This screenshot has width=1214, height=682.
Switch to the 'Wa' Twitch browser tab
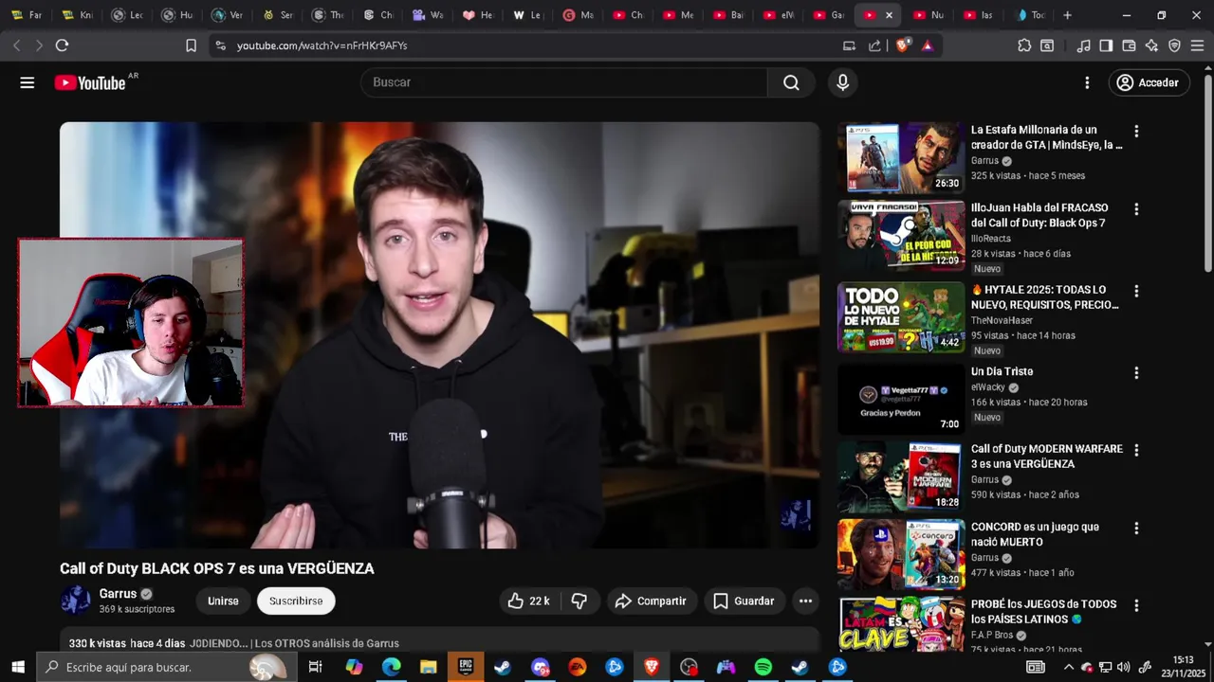[x=428, y=15]
